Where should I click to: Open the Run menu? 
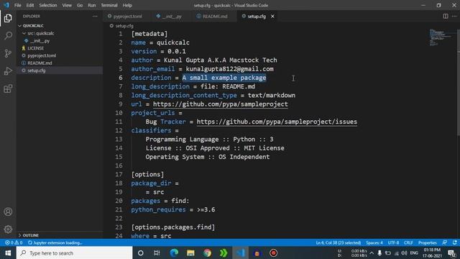tap(92, 5)
